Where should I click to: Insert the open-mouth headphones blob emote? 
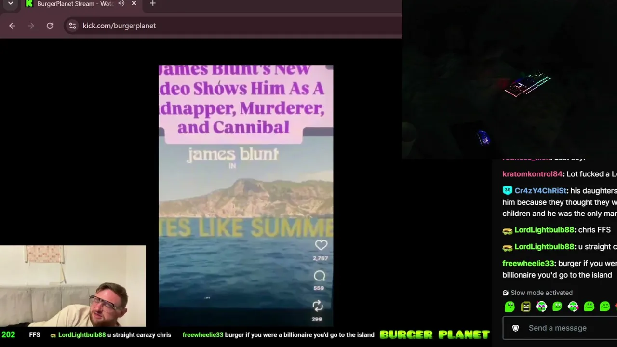click(541, 307)
